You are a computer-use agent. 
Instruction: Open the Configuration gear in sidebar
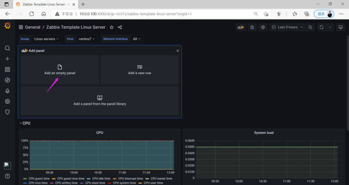(x=8, y=101)
